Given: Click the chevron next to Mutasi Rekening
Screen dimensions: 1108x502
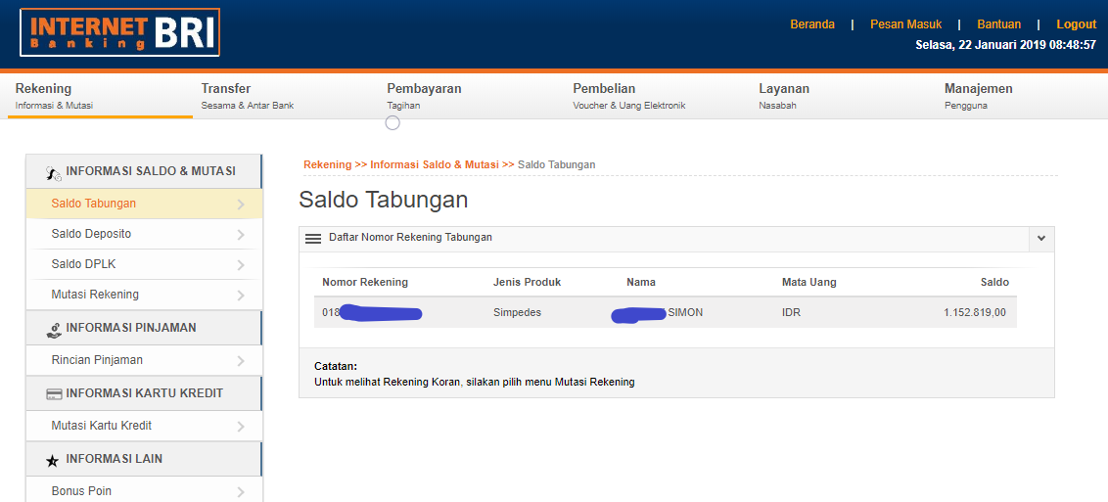Looking at the screenshot, I should [241, 296].
